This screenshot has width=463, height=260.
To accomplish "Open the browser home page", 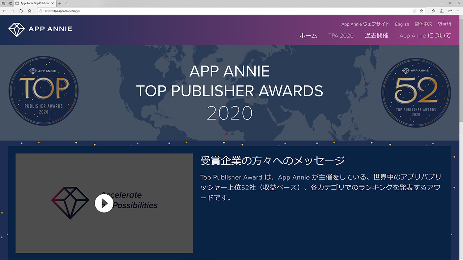I will click(x=29, y=11).
